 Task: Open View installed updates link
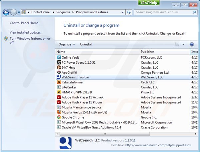click(25, 33)
